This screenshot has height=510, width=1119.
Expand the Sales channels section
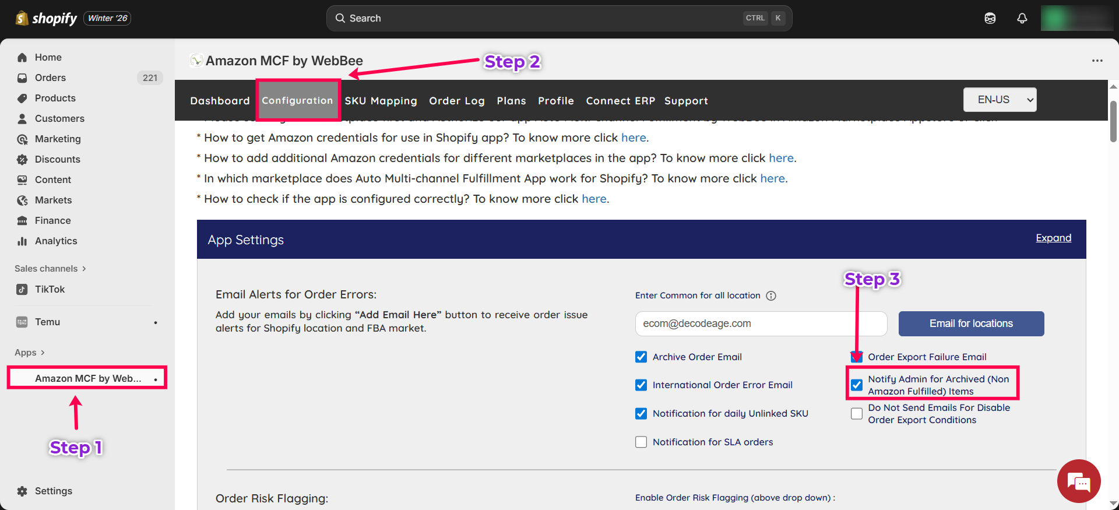50,269
